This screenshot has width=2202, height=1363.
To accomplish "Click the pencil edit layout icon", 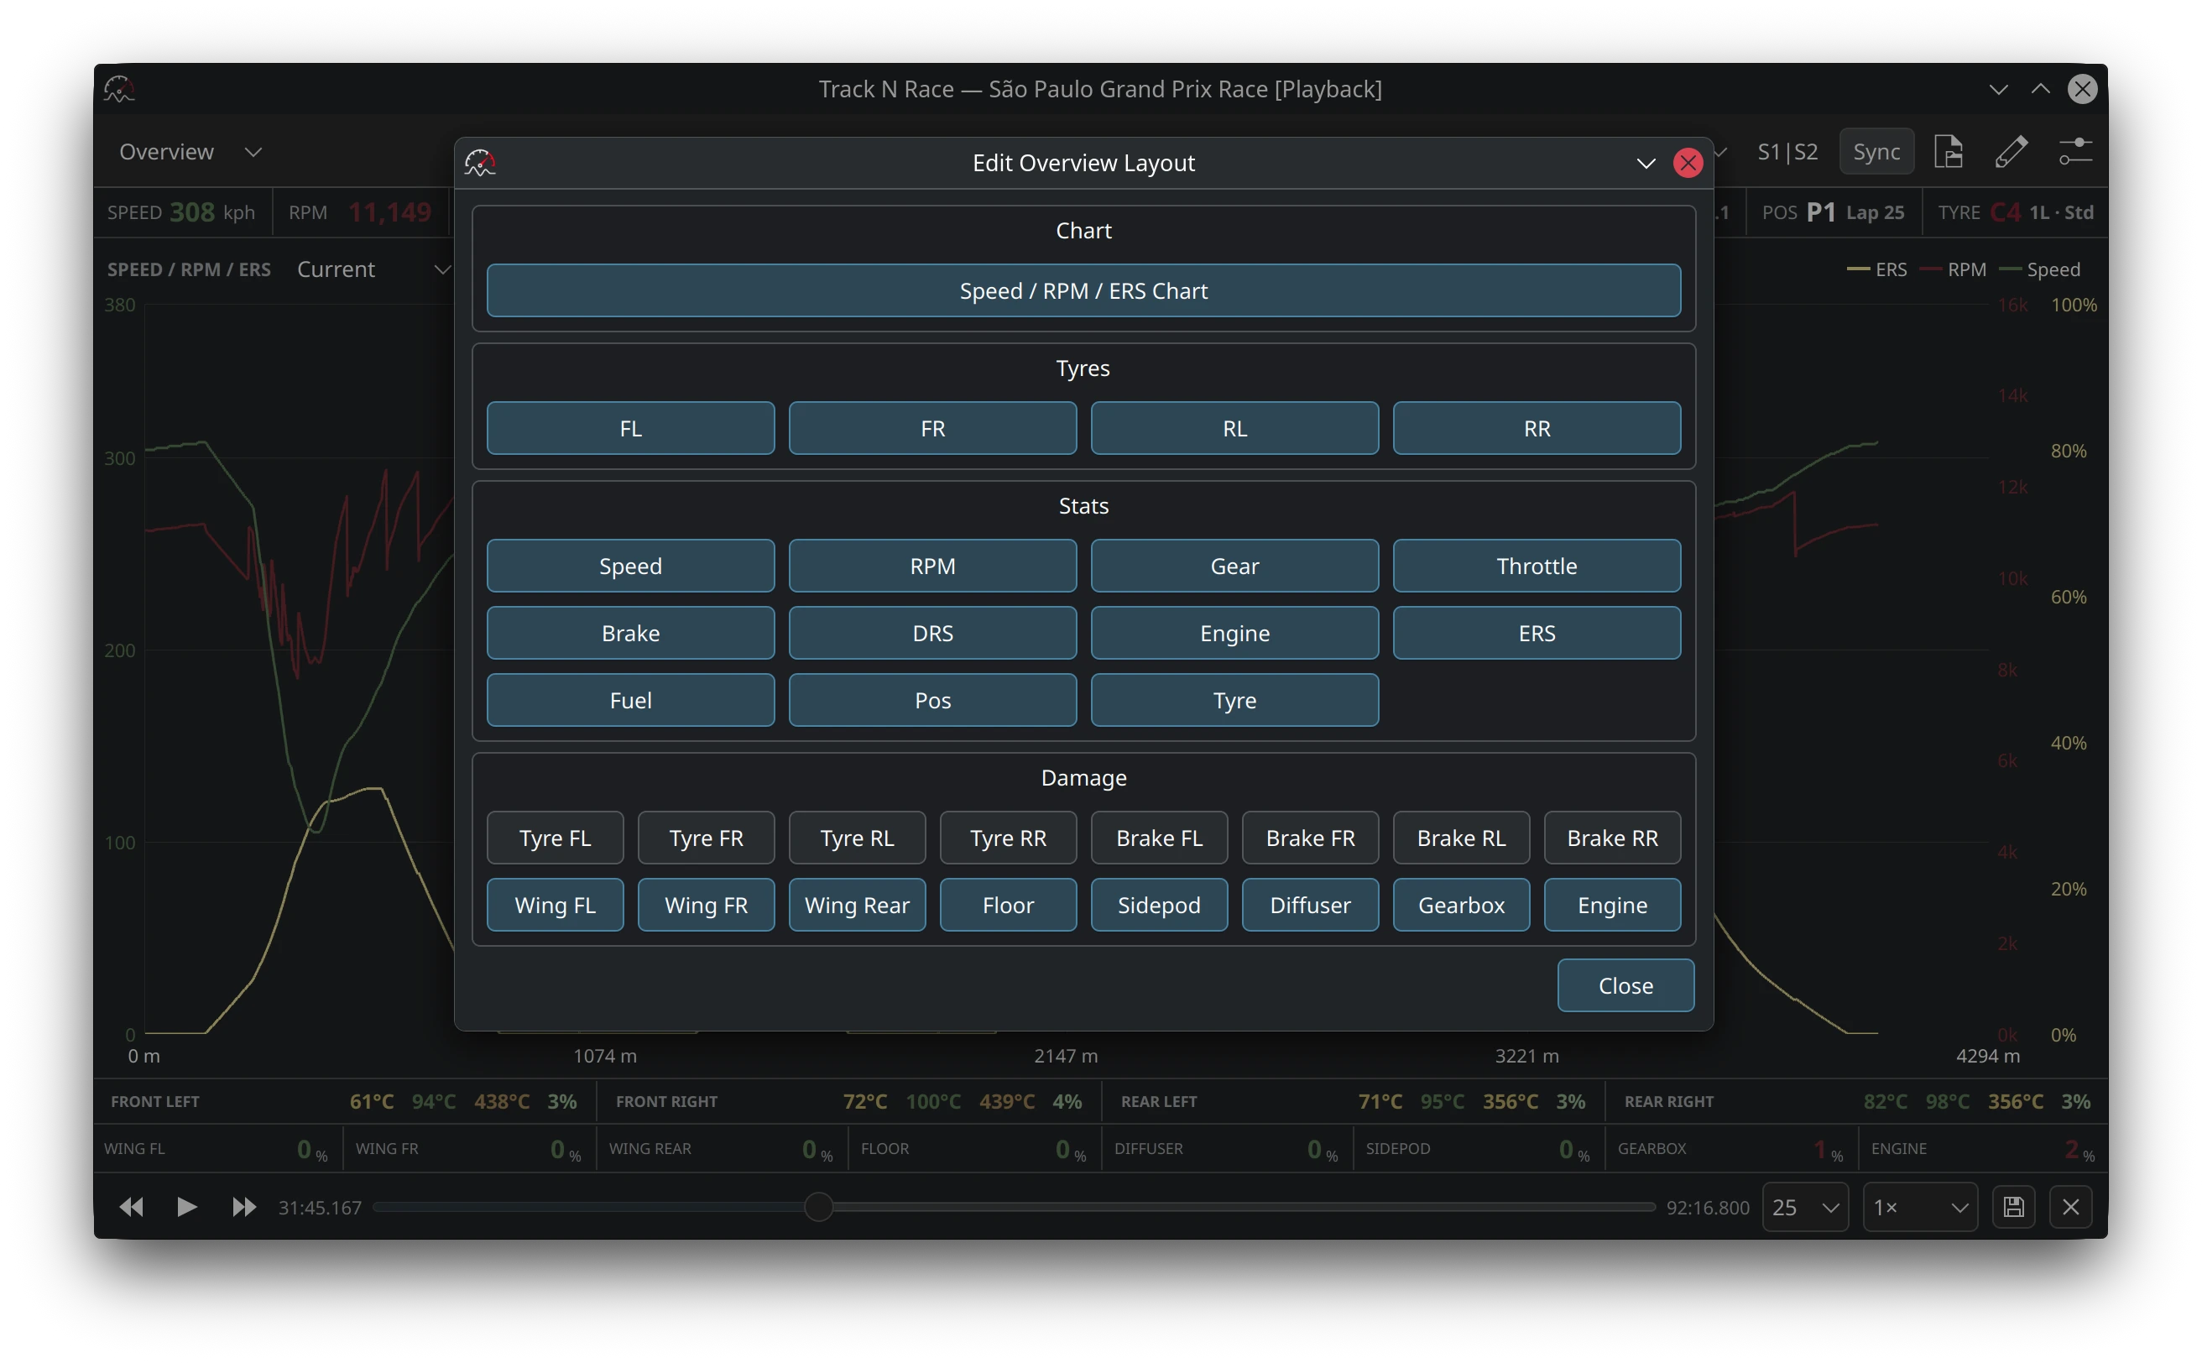I will point(2011,151).
